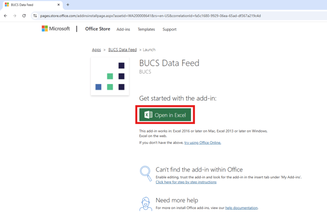Click the magnifying glass help icon
The height and width of the screenshot is (216, 327).
click(146, 174)
